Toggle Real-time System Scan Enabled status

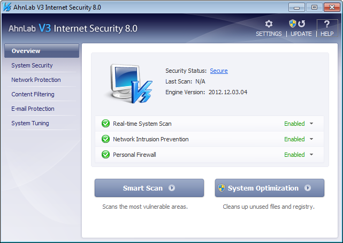click(294, 124)
